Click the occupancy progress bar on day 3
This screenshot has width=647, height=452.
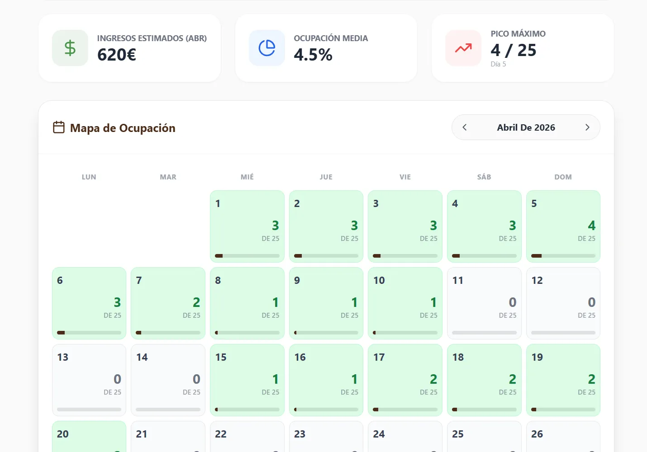[405, 256]
